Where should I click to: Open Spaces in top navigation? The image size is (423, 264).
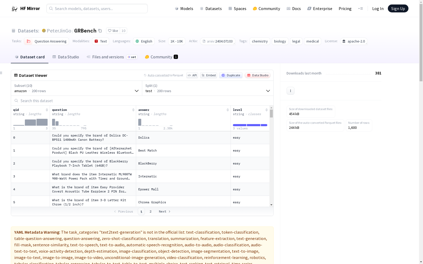237,9
